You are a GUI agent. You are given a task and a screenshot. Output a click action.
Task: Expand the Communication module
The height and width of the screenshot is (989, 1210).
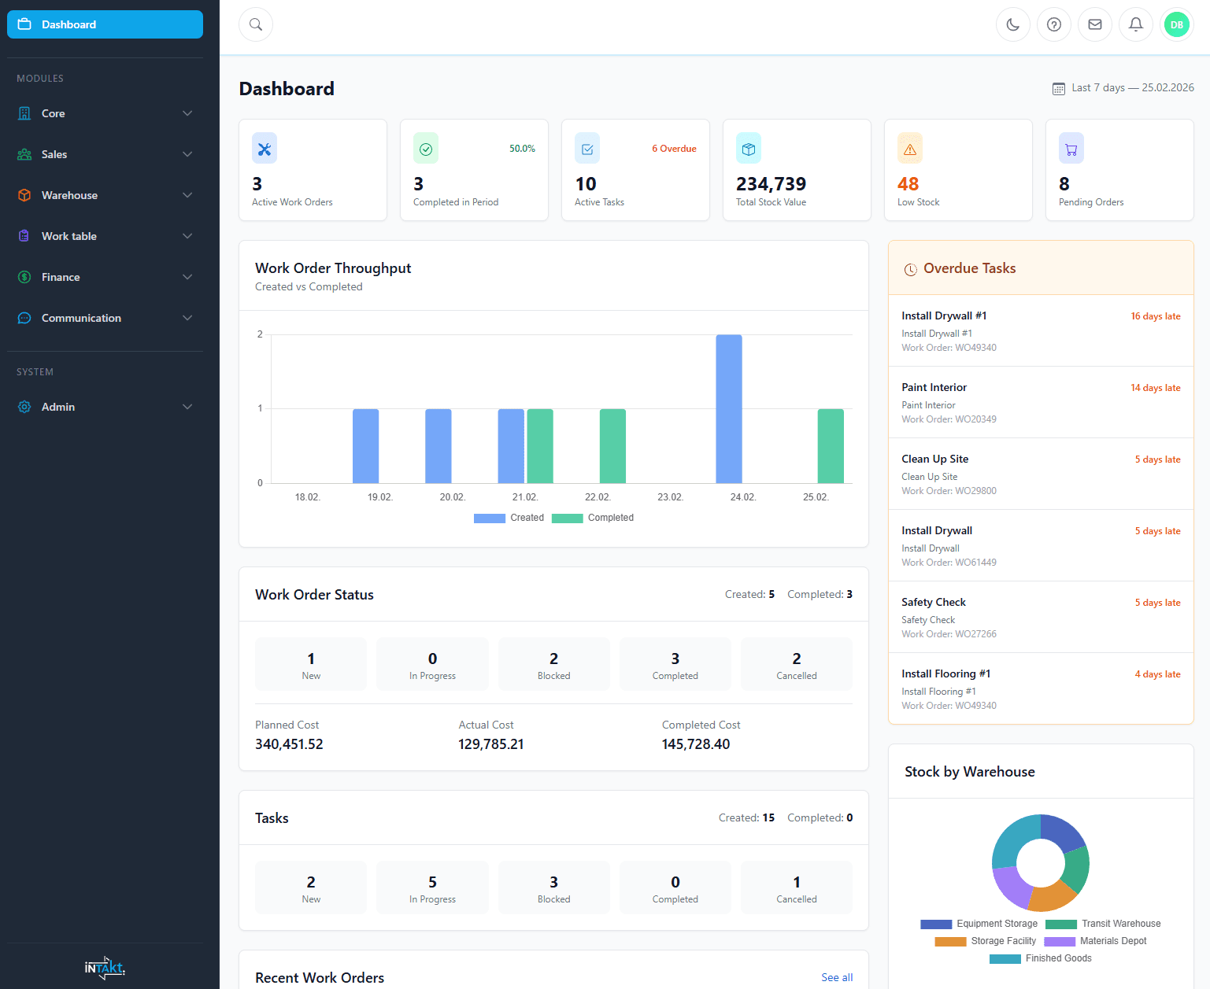pos(105,318)
